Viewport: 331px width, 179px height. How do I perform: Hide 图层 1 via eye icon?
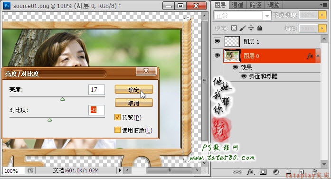tap(217, 41)
